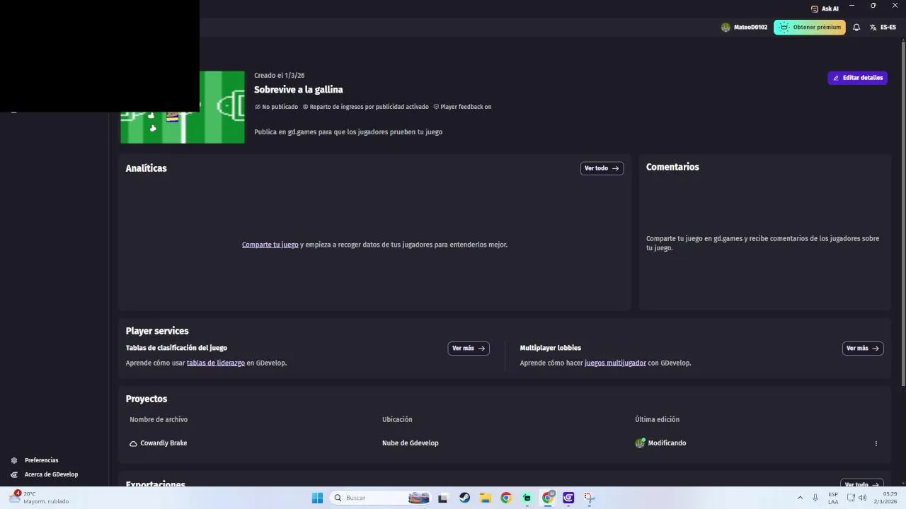Viewport: 906px width, 509px height.
Task: Open the MateoD0102 profile avatar
Action: (x=726, y=28)
